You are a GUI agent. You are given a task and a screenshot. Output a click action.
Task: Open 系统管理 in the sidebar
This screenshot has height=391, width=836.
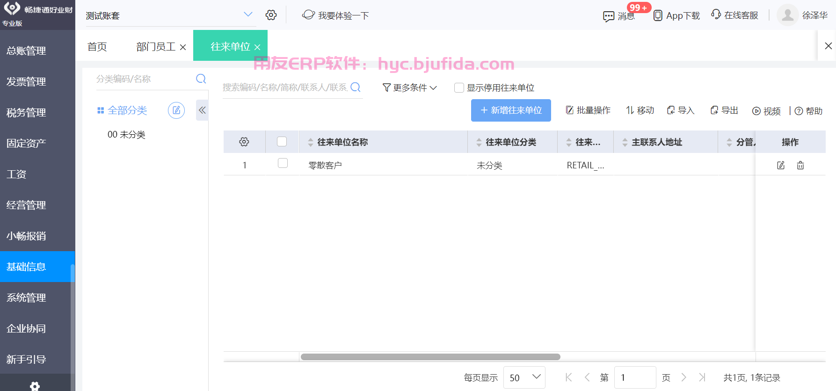[37, 297]
